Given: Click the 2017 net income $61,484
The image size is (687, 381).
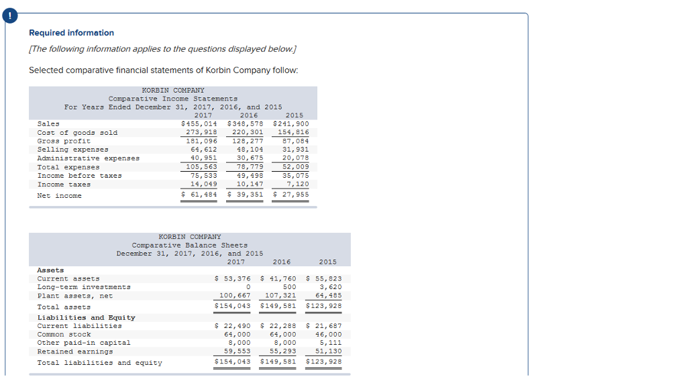Looking at the screenshot, I should coord(199,195).
